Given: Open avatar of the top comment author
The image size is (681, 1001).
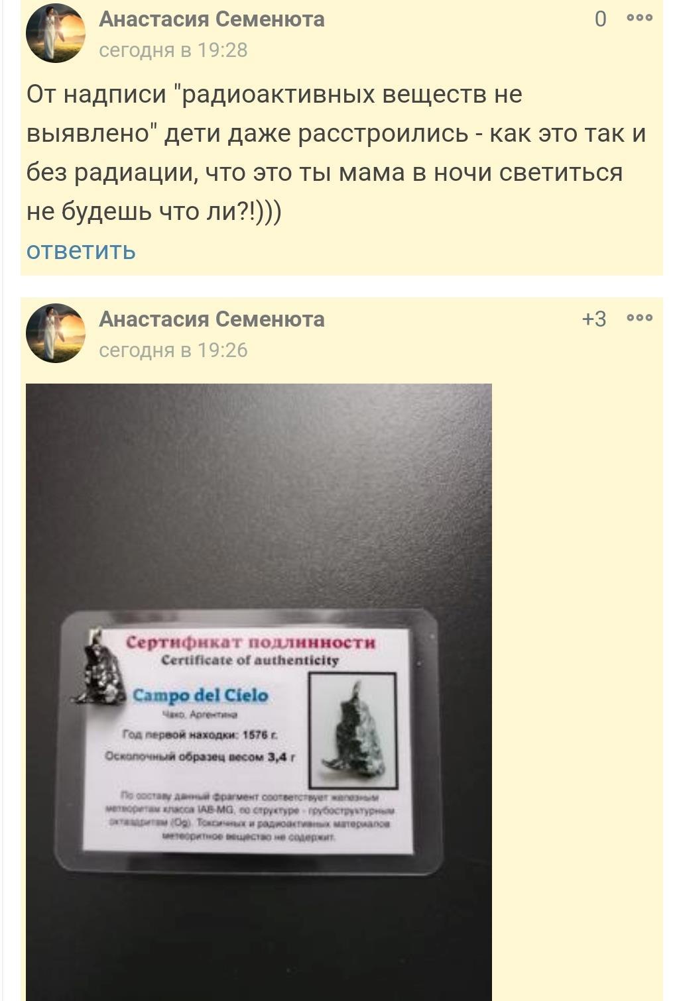Looking at the screenshot, I should coord(56,33).
